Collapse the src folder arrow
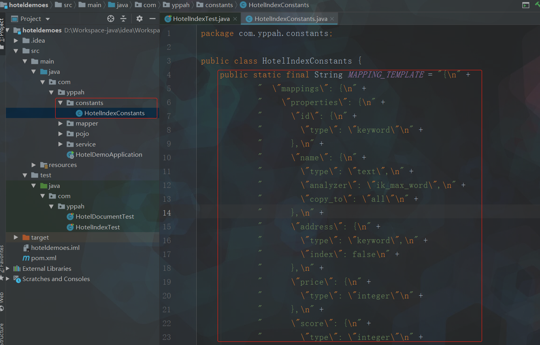The image size is (540, 345). click(x=16, y=51)
